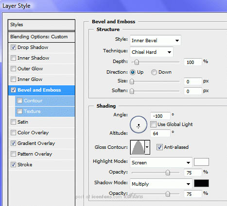Click the Styles header button
This screenshot has width=227, height=206.
coord(41,25)
